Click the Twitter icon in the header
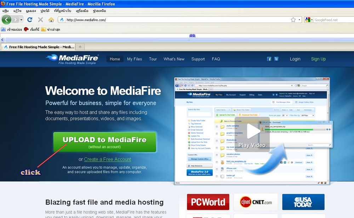 (276, 59)
